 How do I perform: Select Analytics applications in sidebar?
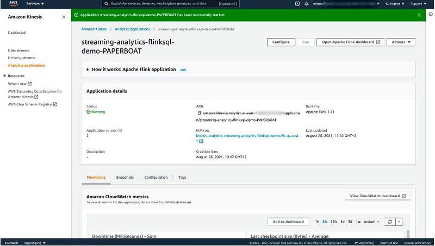26,65
